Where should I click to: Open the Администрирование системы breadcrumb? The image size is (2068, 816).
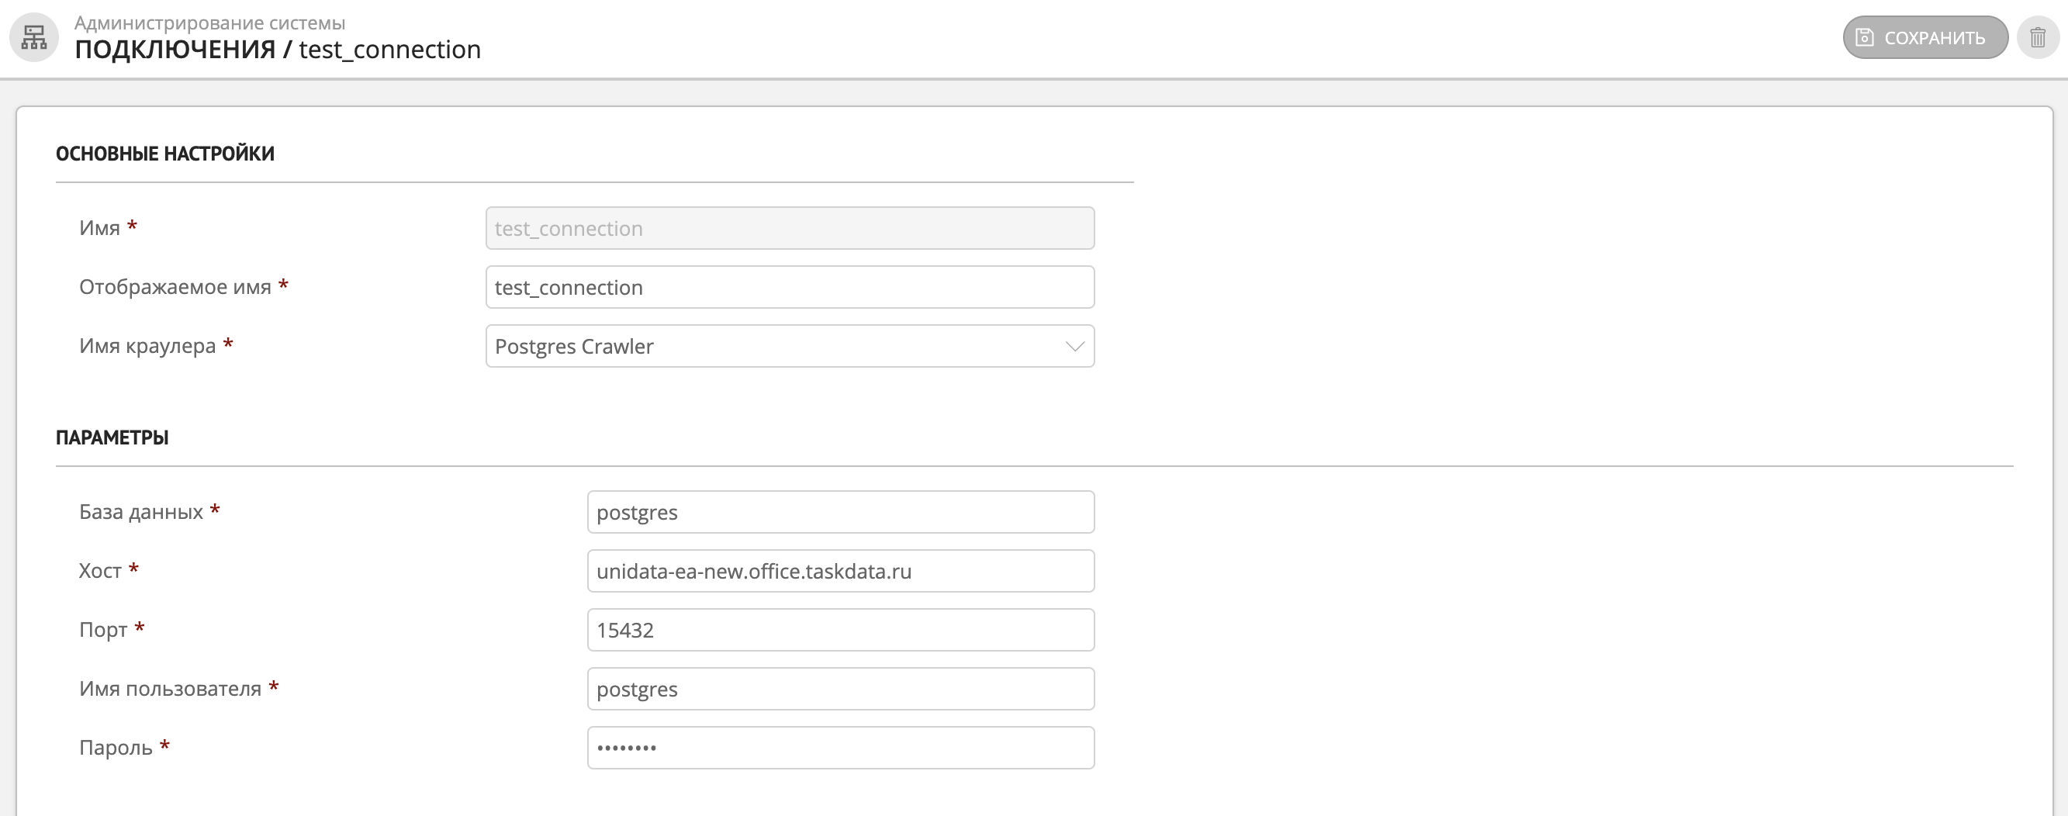[209, 22]
